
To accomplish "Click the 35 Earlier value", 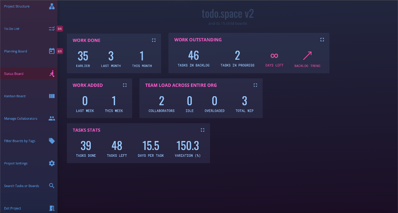I will (x=83, y=56).
